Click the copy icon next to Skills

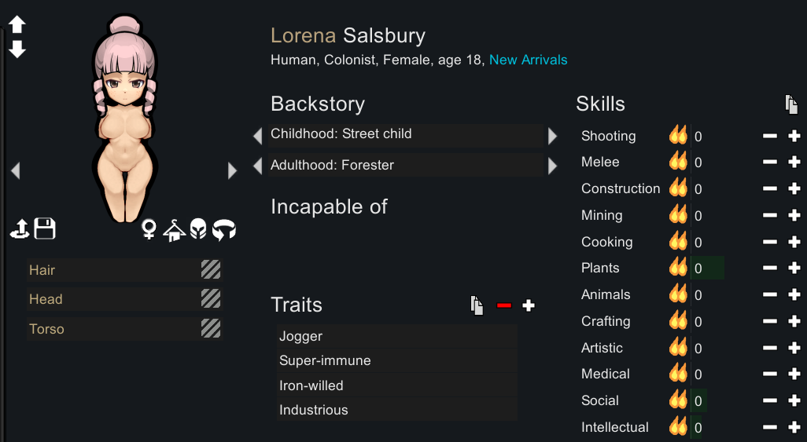(791, 104)
